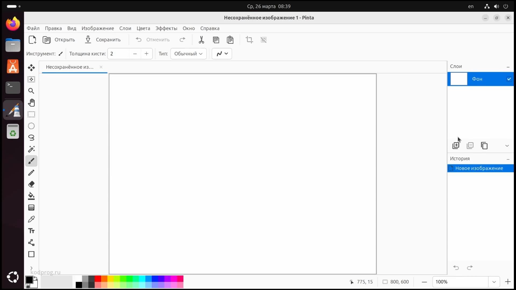The image size is (516, 290).
Task: Open the stroke smoothing dropdown
Action: coord(222,54)
